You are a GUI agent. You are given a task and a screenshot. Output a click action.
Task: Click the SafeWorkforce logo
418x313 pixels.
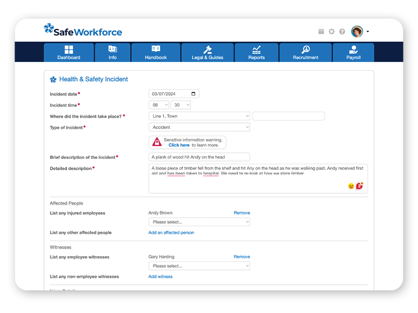tap(83, 31)
